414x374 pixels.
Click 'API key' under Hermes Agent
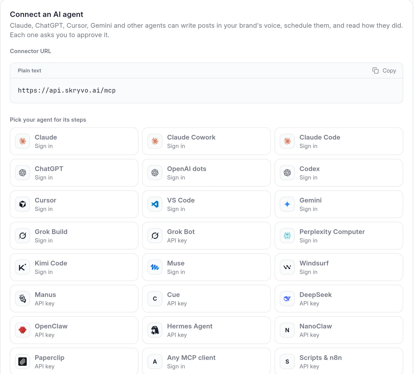tap(177, 335)
